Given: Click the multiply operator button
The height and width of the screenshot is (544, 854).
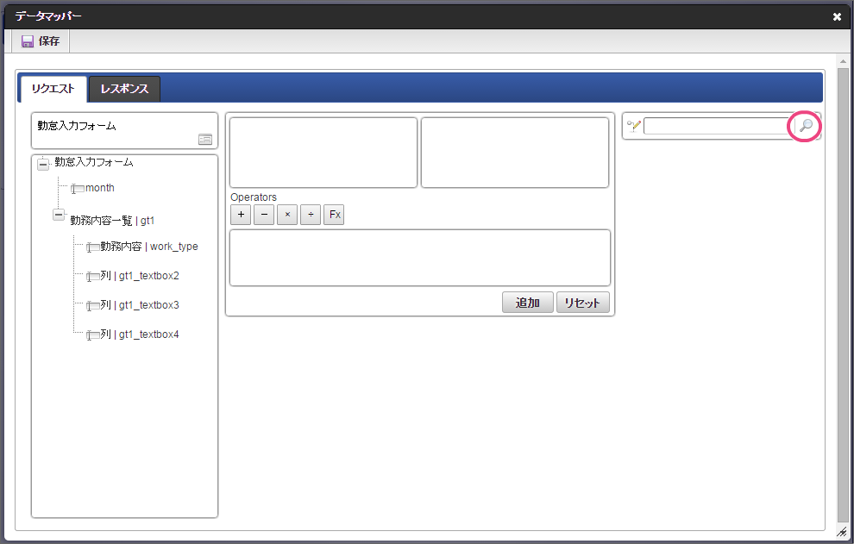Looking at the screenshot, I should pos(287,215).
